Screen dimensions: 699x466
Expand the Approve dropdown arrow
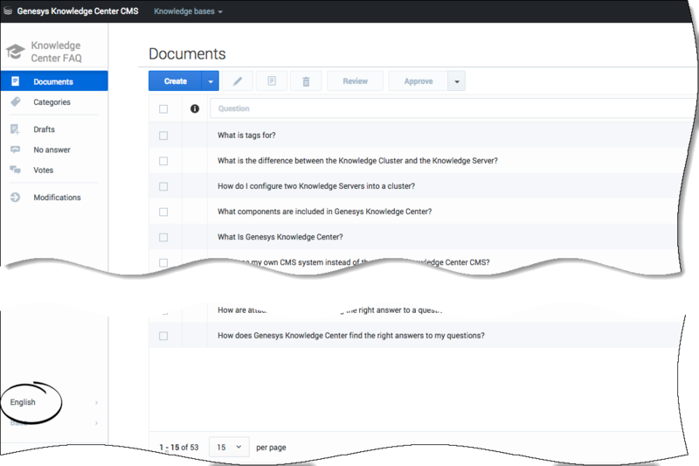pos(456,81)
